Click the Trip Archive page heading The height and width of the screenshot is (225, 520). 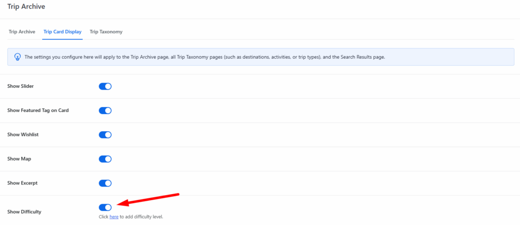tap(25, 7)
